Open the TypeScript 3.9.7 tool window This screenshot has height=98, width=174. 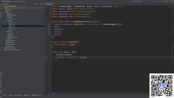tap(37, 95)
